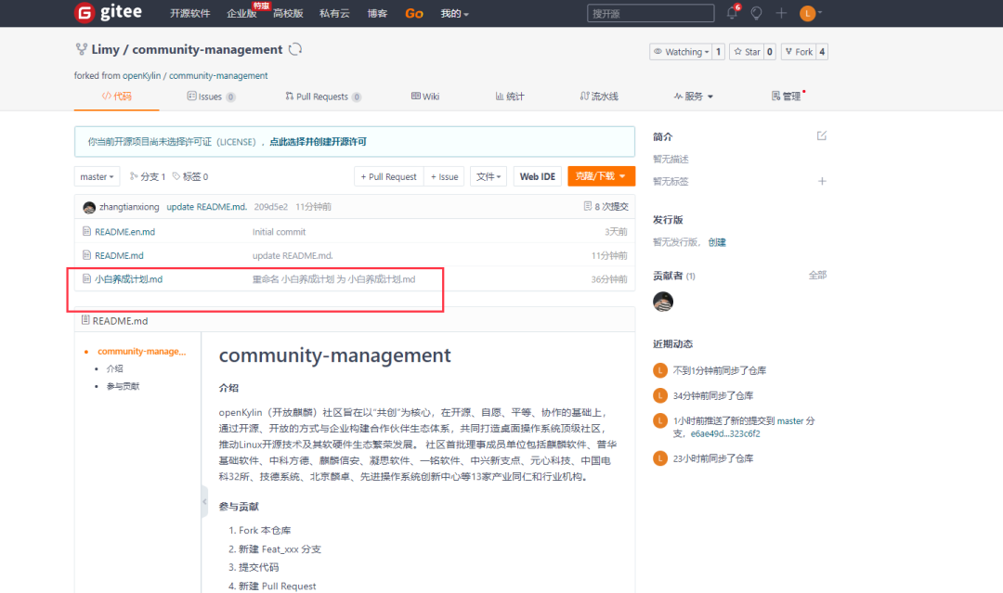1003x593 pixels.
Task: Open 私有云 in top navigation
Action: point(334,13)
